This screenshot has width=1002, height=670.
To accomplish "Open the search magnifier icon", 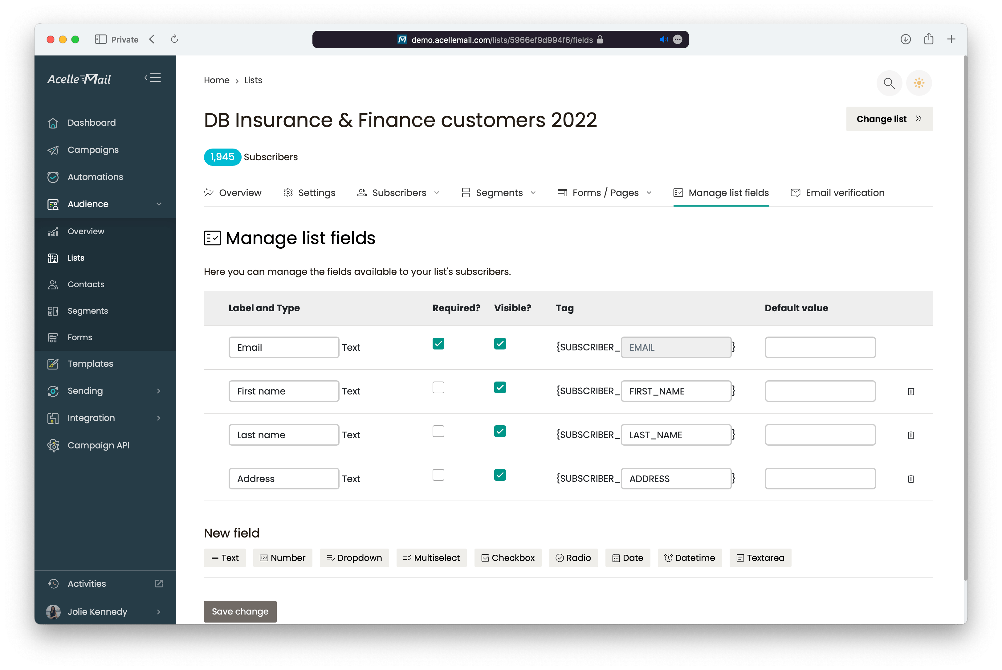I will click(x=889, y=83).
